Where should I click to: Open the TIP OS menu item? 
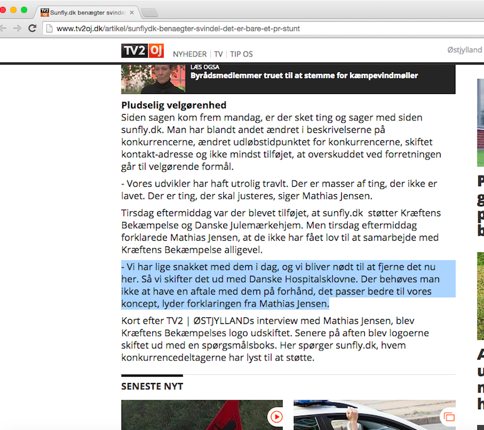click(x=241, y=54)
